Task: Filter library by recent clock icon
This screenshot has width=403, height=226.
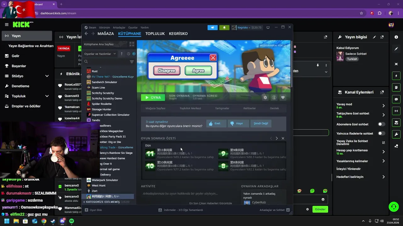Action: [x=128, y=54]
